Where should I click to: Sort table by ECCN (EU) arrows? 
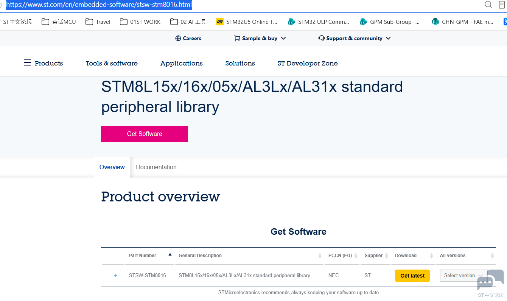(x=356, y=256)
